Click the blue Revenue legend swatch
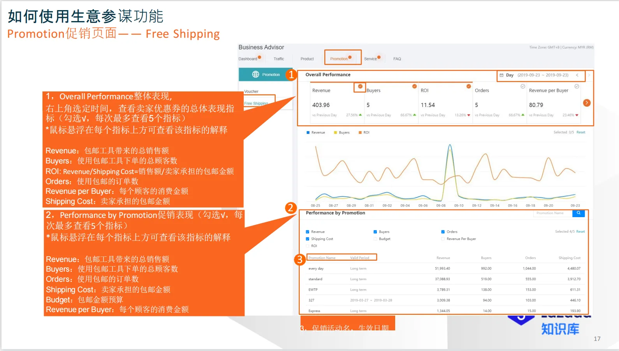 click(x=308, y=133)
